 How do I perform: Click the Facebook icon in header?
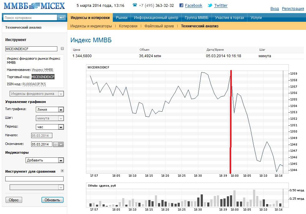point(181,6)
